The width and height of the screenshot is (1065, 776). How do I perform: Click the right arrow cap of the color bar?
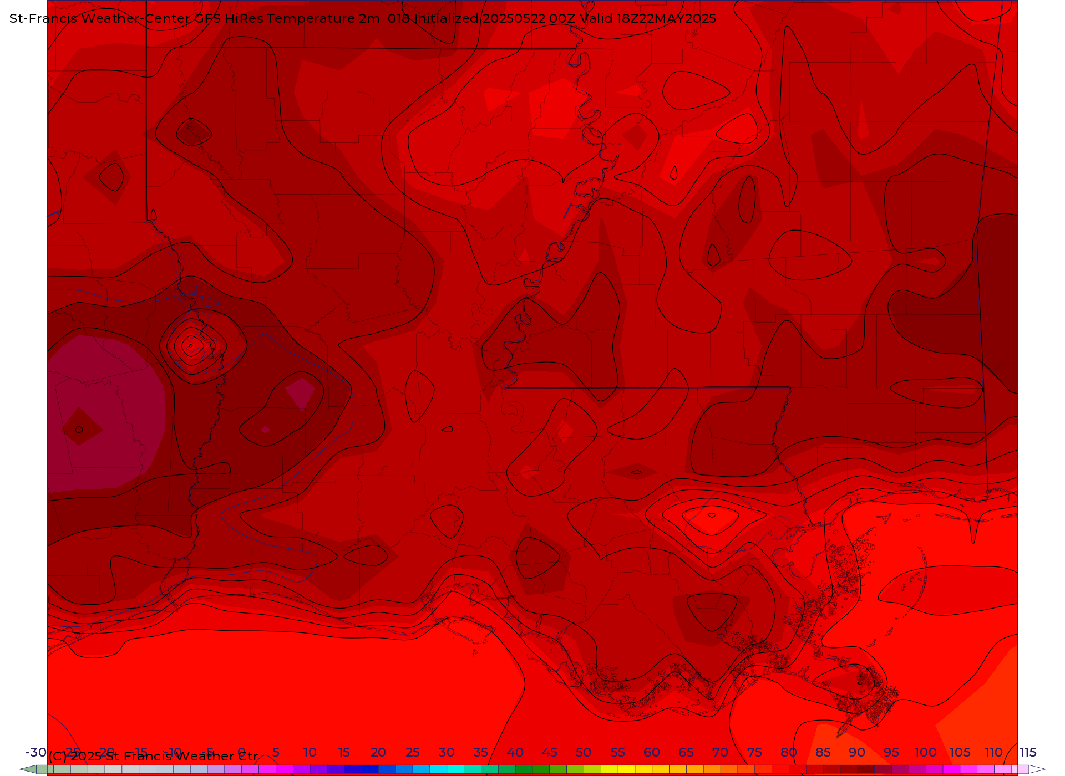(1037, 769)
